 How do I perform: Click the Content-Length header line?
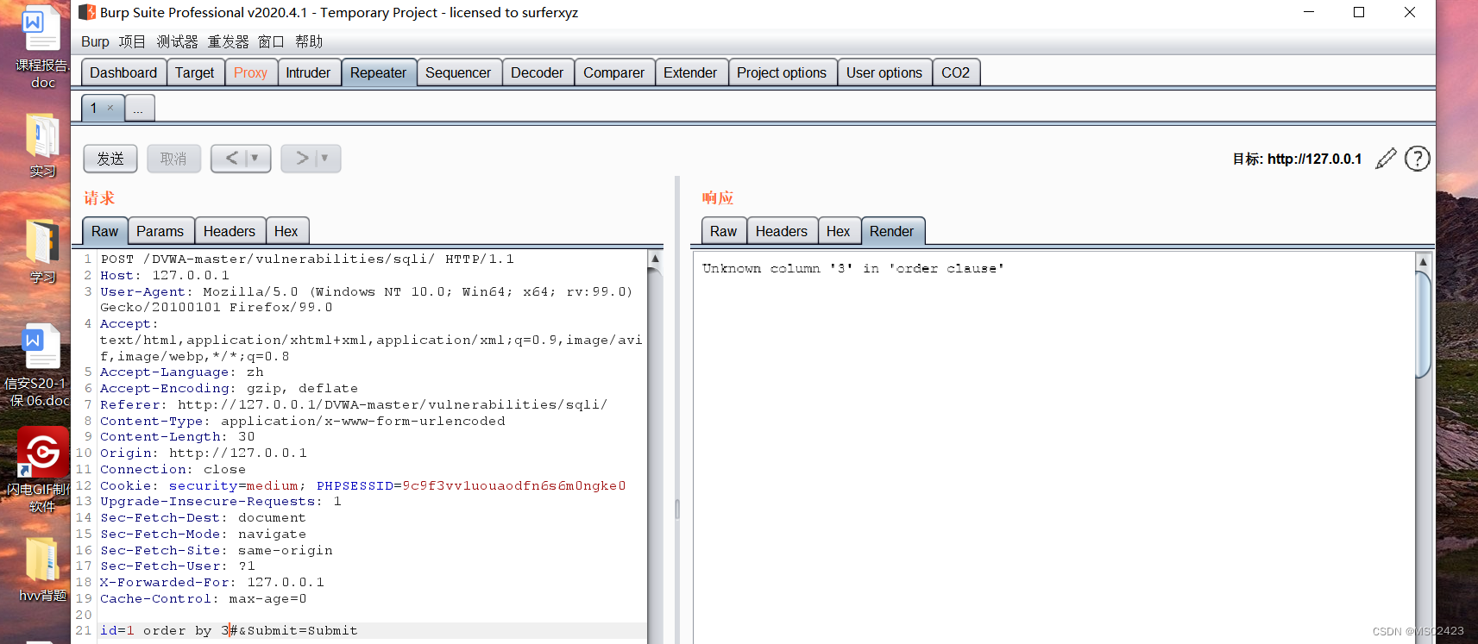point(178,436)
